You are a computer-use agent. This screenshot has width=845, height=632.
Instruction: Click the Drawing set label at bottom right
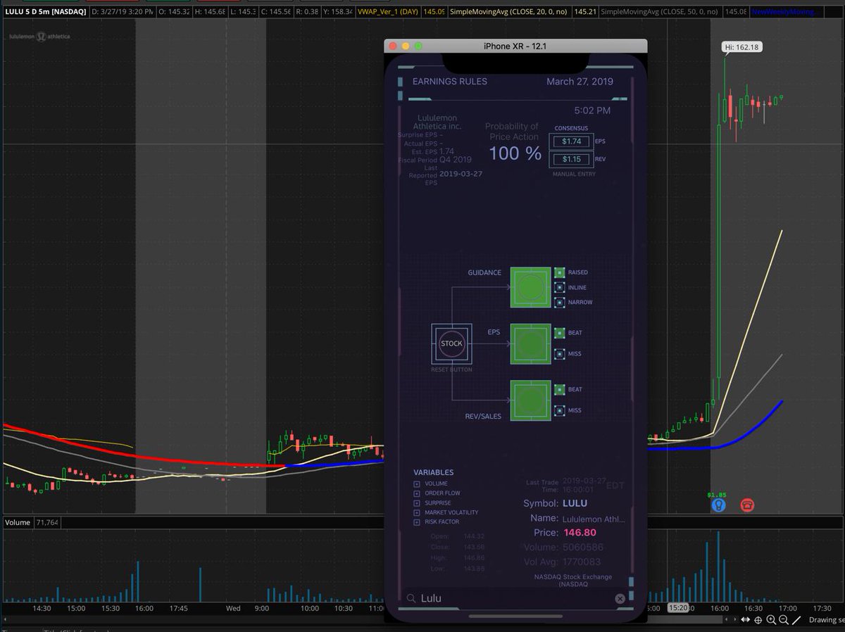pyautogui.click(x=825, y=620)
